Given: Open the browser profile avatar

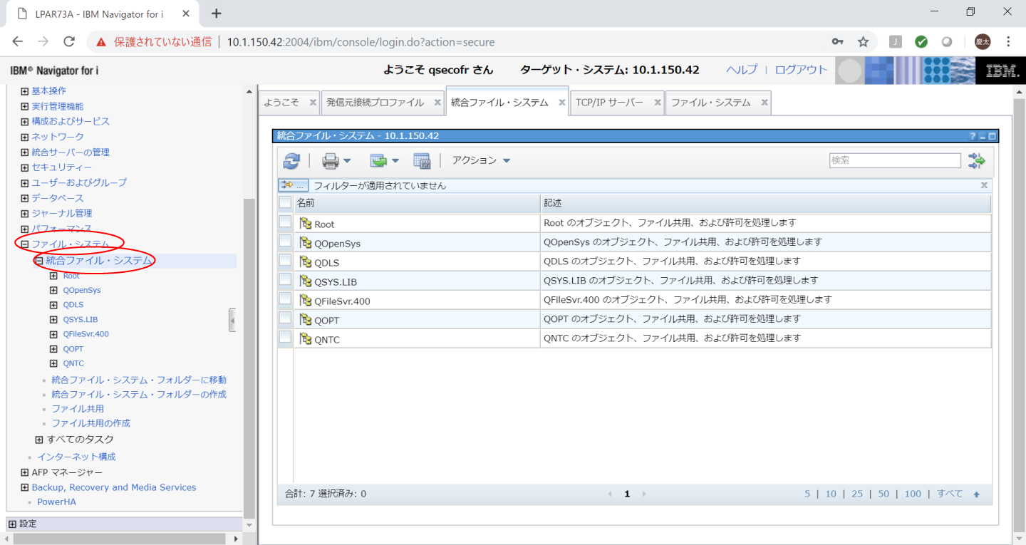Looking at the screenshot, I should (x=983, y=41).
